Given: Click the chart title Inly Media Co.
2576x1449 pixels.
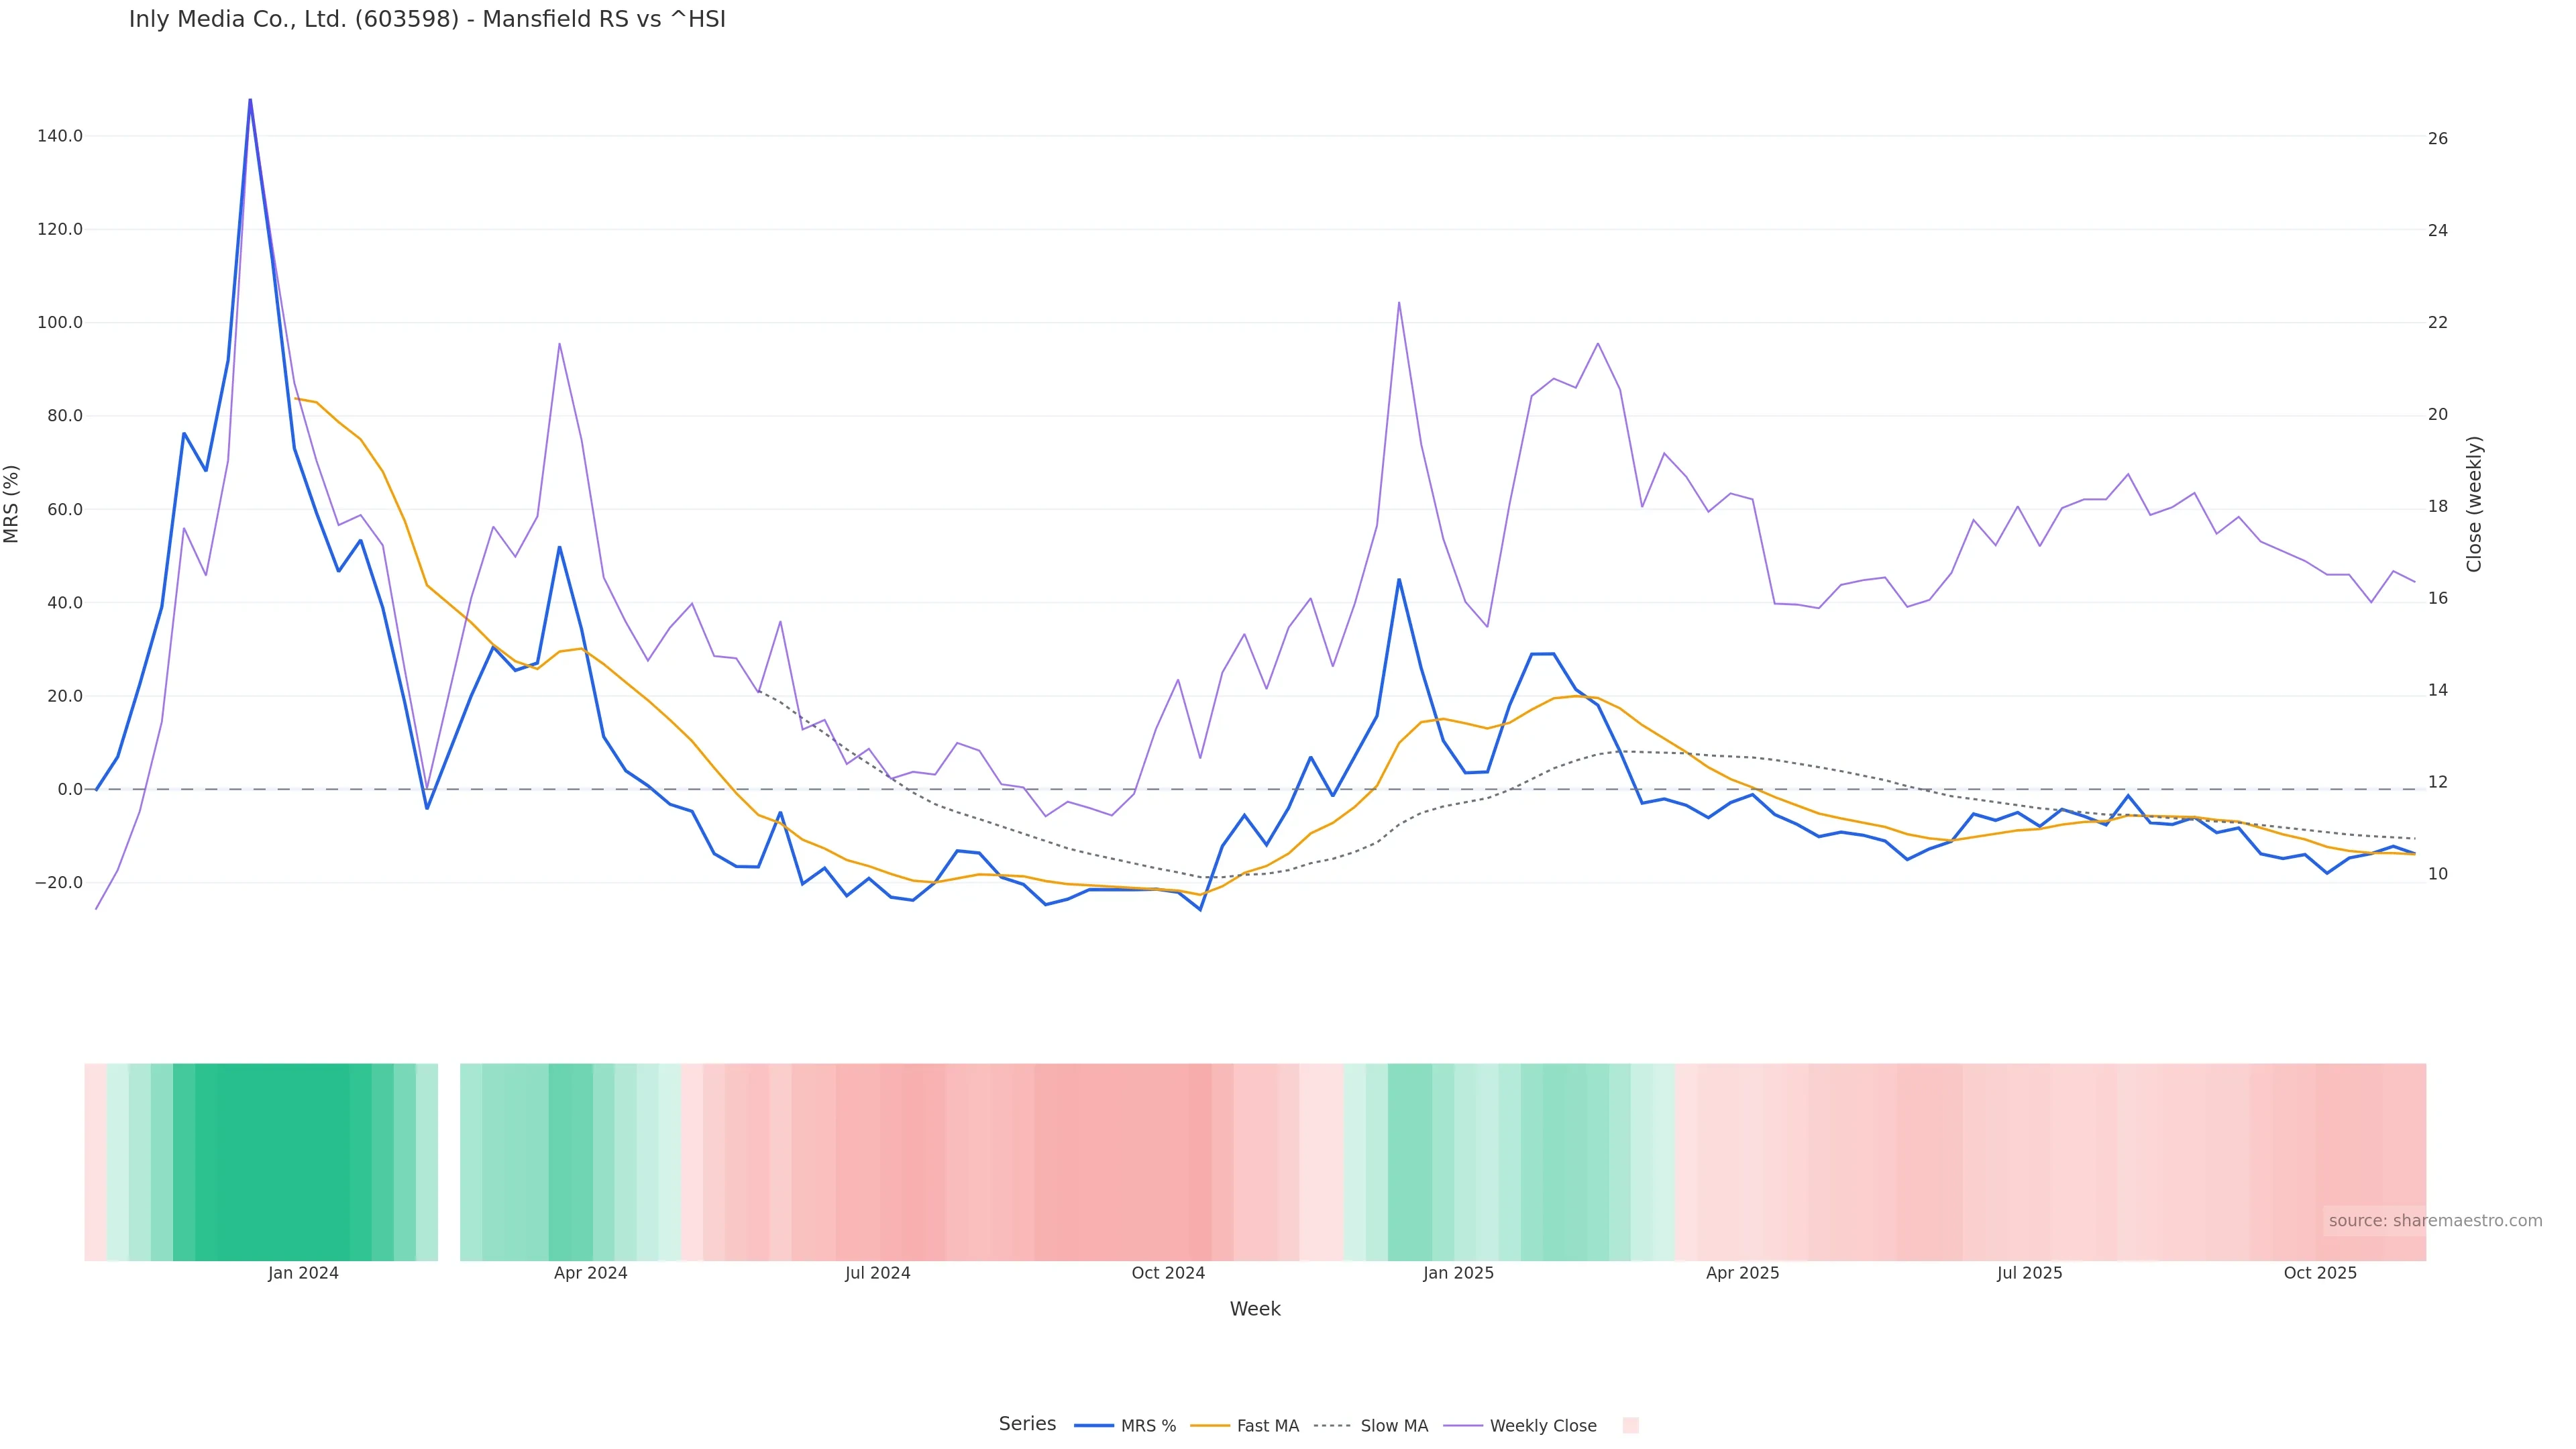Looking at the screenshot, I should 427,20.
